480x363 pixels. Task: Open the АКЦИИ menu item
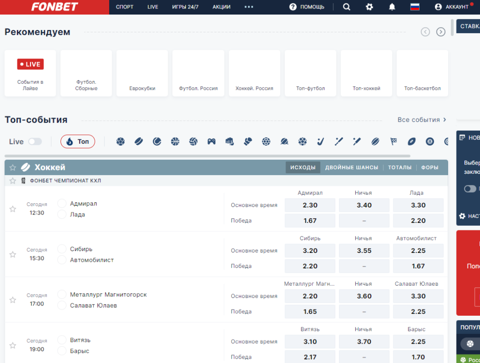click(221, 7)
